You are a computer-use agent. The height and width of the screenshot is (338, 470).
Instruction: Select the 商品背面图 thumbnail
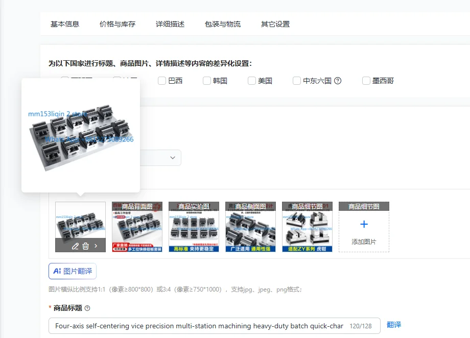(x=137, y=227)
